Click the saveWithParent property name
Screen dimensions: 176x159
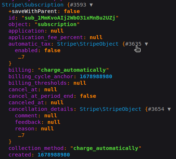34,11
